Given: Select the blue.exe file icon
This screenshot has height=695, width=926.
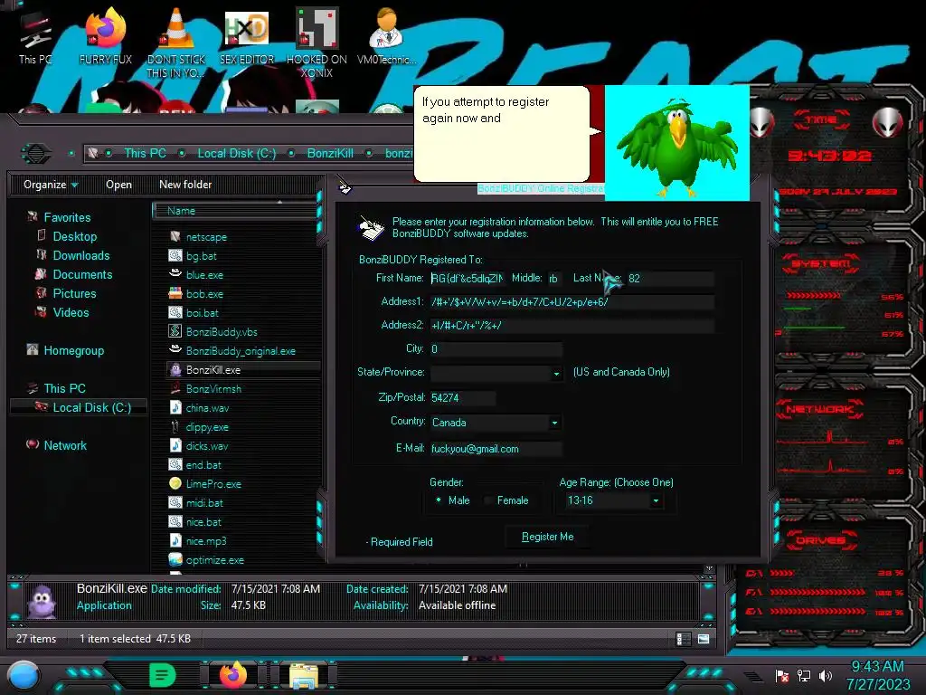Looking at the screenshot, I should click(x=175, y=274).
